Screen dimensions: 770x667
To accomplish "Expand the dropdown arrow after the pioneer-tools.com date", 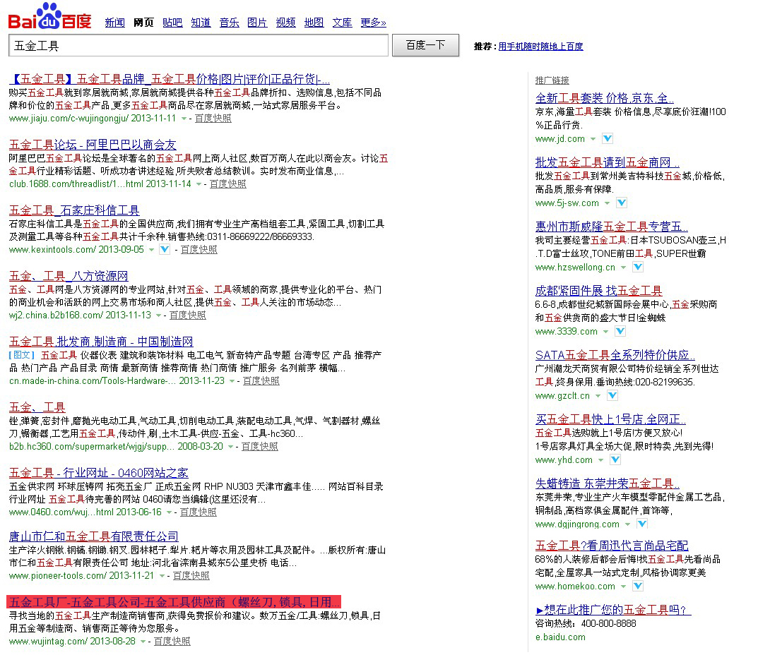I will pyautogui.click(x=162, y=577).
